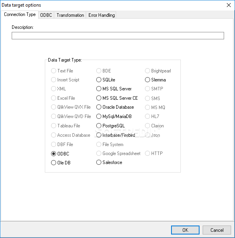Select the Ole DB radio button
The width and height of the screenshot is (235, 238).
click(x=53, y=163)
